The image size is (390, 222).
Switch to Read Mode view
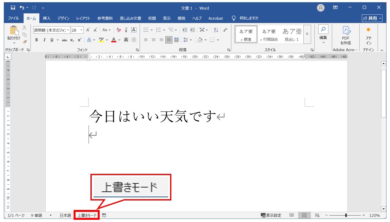coord(292,215)
